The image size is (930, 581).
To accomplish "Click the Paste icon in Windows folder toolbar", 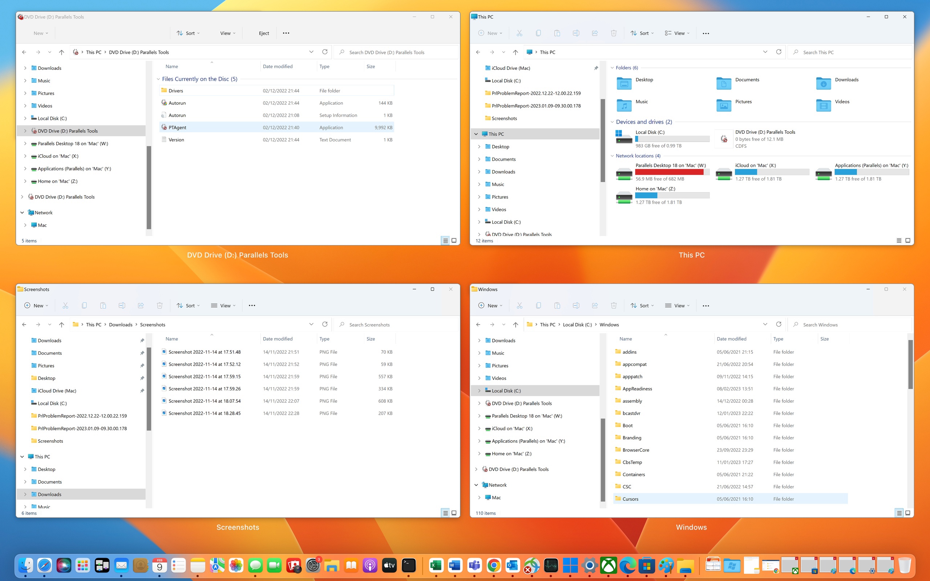I will (x=557, y=305).
